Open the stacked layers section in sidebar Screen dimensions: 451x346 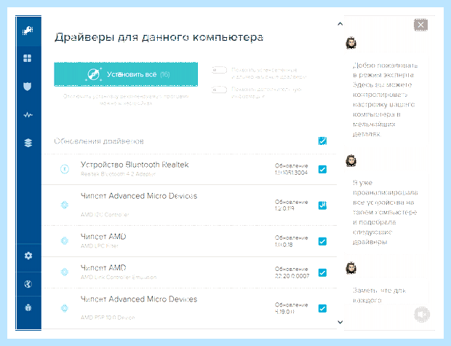tap(28, 143)
